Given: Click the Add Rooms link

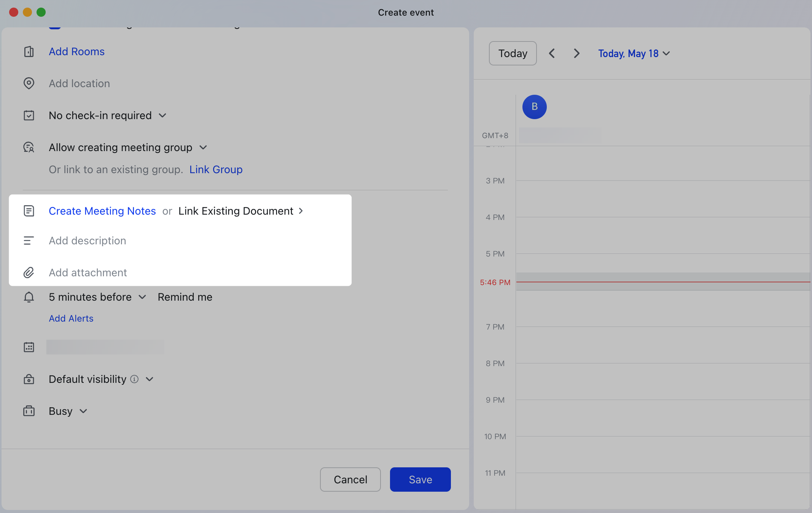Looking at the screenshot, I should click(x=76, y=51).
